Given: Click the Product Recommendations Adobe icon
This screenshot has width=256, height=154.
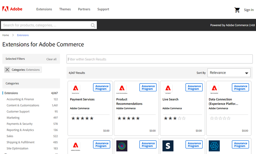Looking at the screenshot, I should [x=122, y=88].
